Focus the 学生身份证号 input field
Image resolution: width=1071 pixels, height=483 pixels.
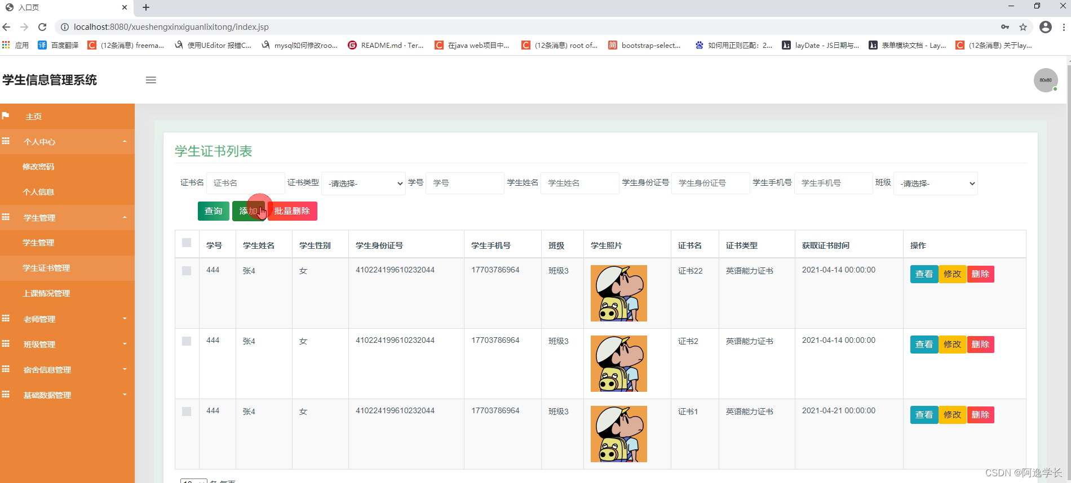711,183
